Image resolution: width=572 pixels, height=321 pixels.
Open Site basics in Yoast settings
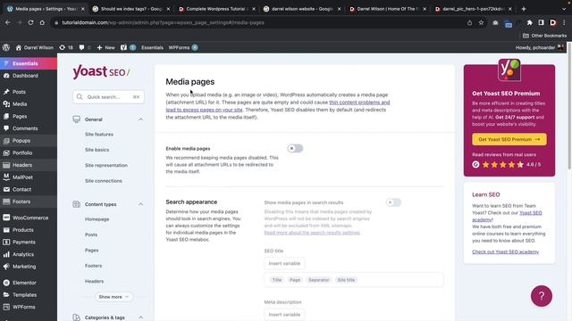click(97, 150)
